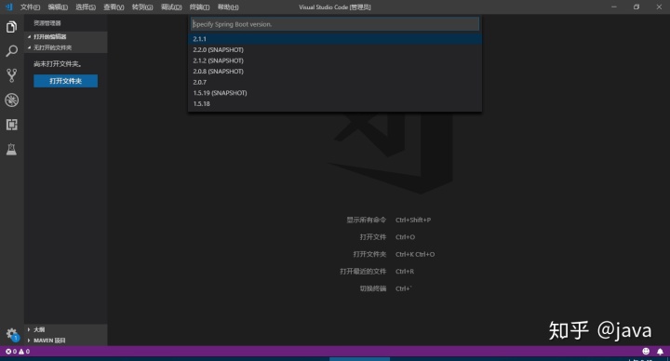Open the 调试(D) menu
Viewport: 670px width, 361px height.
click(x=171, y=7)
